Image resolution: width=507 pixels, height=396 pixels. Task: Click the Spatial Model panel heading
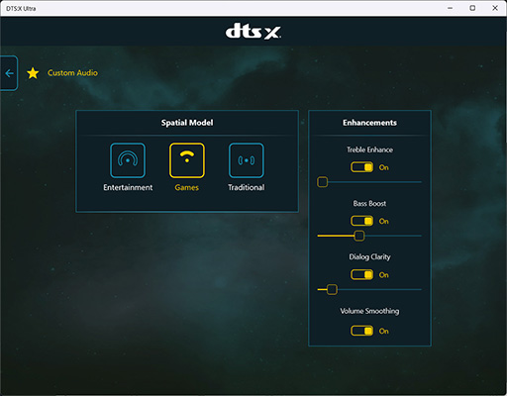point(187,123)
